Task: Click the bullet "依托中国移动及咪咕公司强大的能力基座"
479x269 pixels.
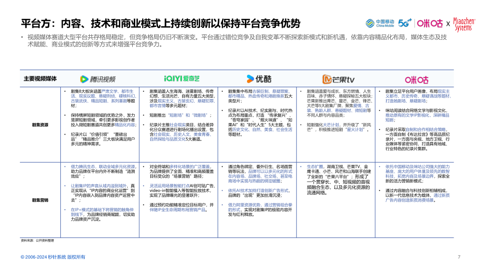Action: coord(418,174)
